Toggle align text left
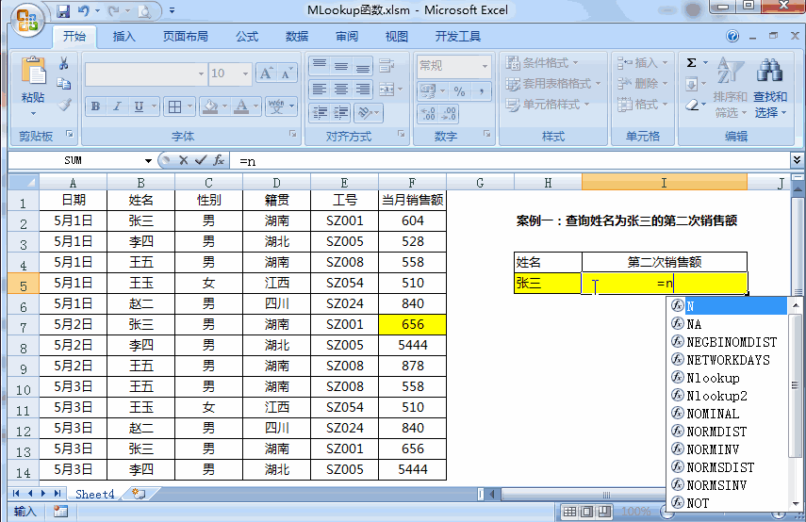This screenshot has width=806, height=522. 320,89
